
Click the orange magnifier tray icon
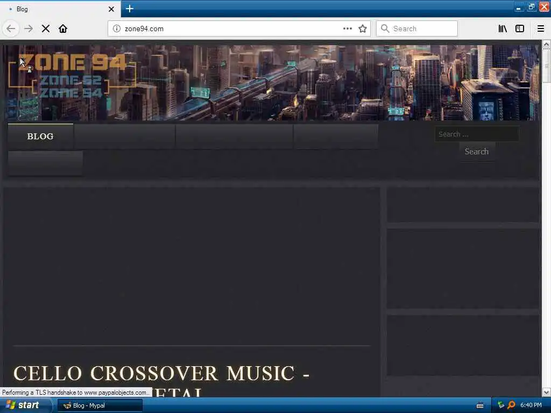coord(511,405)
